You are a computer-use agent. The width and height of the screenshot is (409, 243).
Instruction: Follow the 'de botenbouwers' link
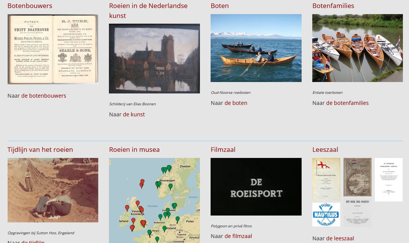point(43,96)
